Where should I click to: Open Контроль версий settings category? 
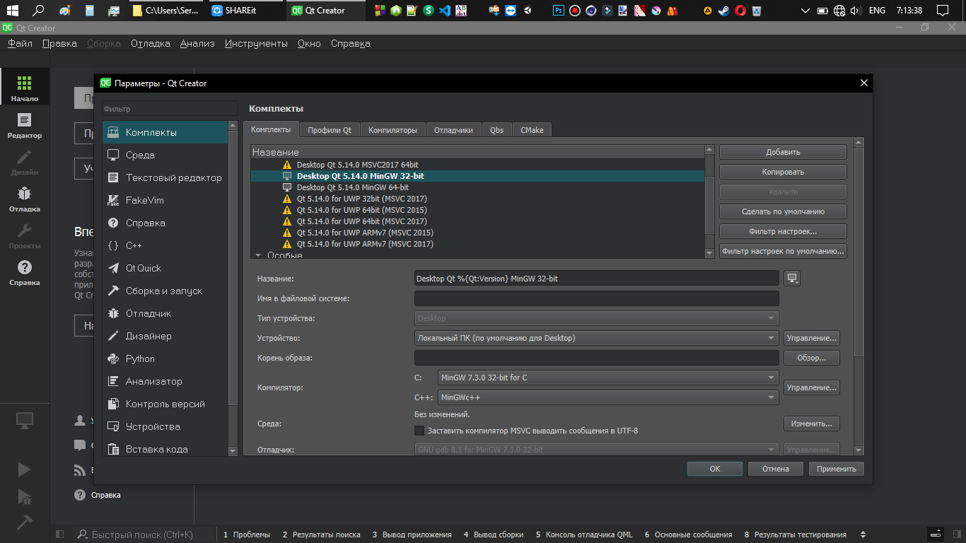(x=165, y=404)
